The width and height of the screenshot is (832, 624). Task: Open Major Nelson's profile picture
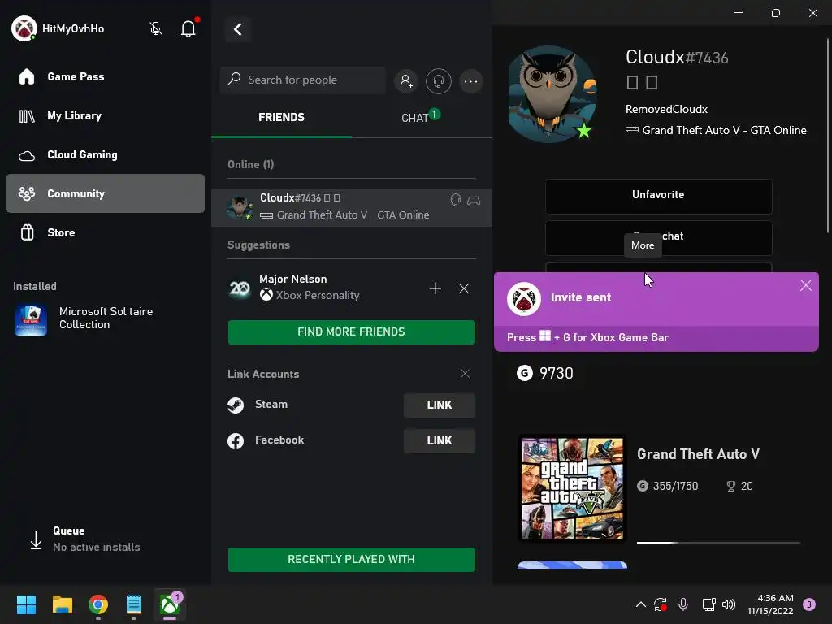[240, 288]
